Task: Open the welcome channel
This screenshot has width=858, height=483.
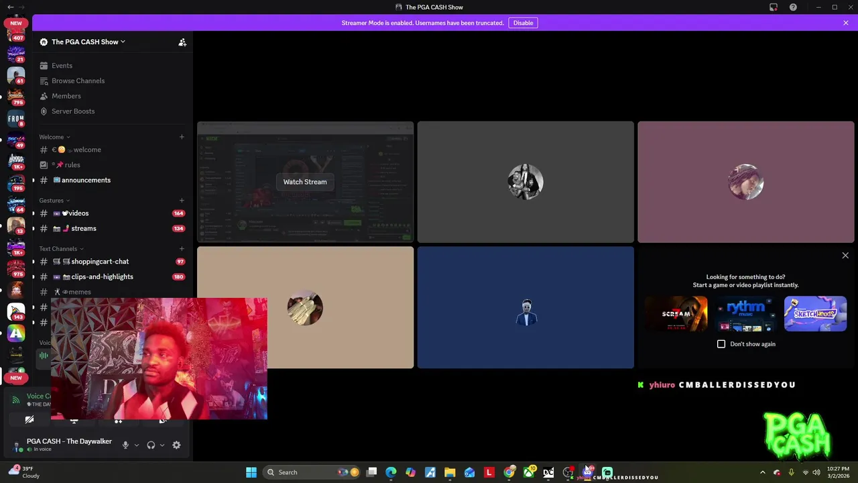Action: (113, 150)
